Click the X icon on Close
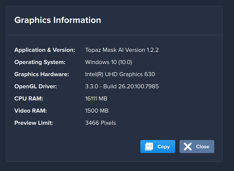The image size is (234, 171). pyautogui.click(x=187, y=147)
